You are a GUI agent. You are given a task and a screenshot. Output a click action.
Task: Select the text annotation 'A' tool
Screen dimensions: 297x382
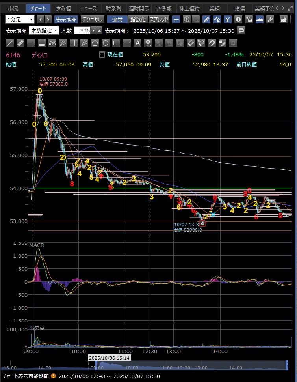[x=137, y=43]
